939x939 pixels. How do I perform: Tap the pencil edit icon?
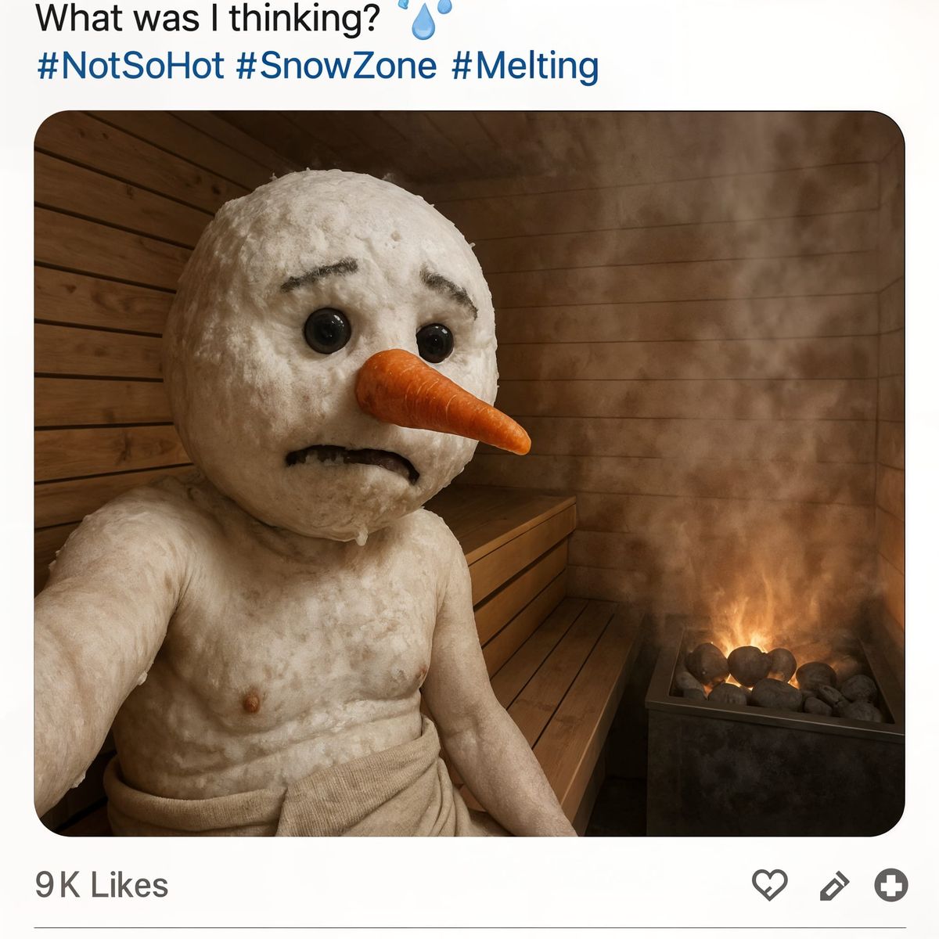click(x=833, y=886)
